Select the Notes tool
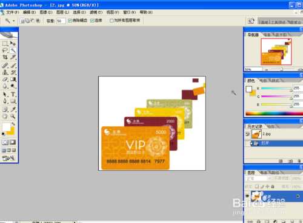This screenshot has height=223, width=303. pyautogui.click(x=5, y=109)
